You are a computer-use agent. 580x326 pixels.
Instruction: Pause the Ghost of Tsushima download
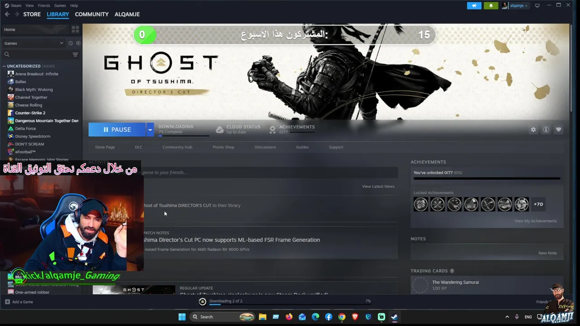coord(117,129)
